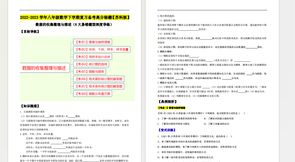Click the 【目标导航】 heading
The width and height of the screenshot is (295, 162).
30,32
